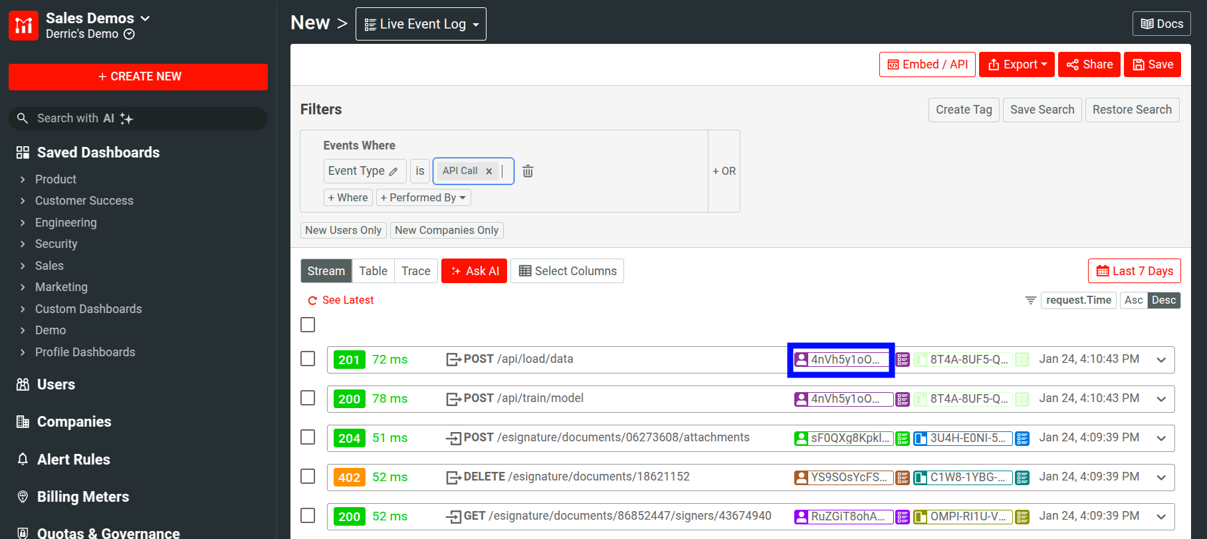The image size is (1207, 539).
Task: Check the POST /api/load/data row checkbox
Action: pos(308,359)
